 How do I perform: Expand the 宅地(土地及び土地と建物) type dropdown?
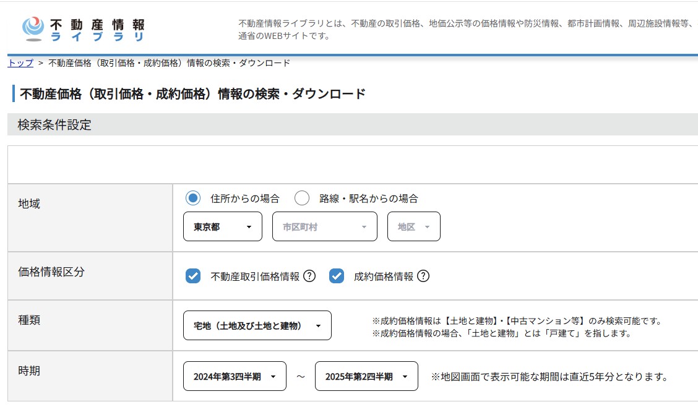point(257,326)
